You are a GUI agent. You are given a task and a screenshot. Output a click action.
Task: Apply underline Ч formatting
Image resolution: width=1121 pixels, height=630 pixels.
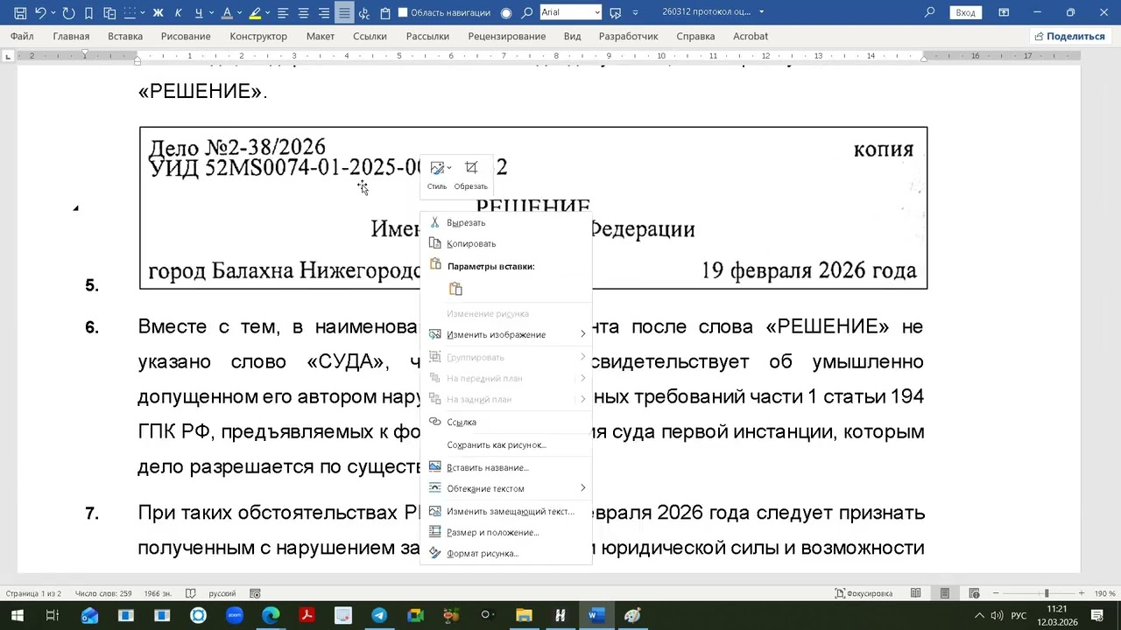198,13
